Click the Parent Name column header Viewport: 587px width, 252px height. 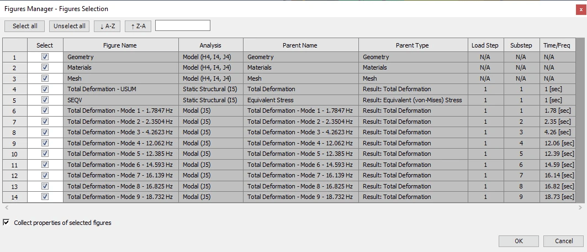(300, 45)
